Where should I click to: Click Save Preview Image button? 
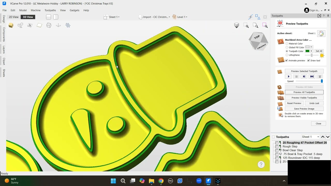coord(304,109)
